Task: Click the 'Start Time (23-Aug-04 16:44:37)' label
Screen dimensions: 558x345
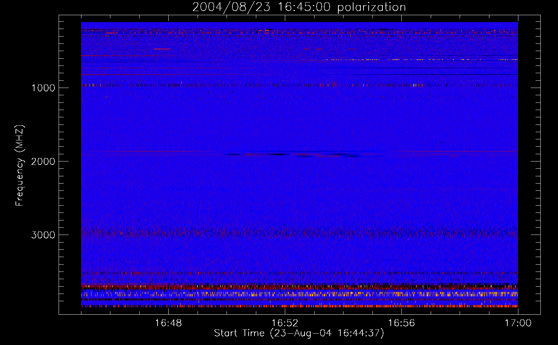Action: tap(299, 333)
